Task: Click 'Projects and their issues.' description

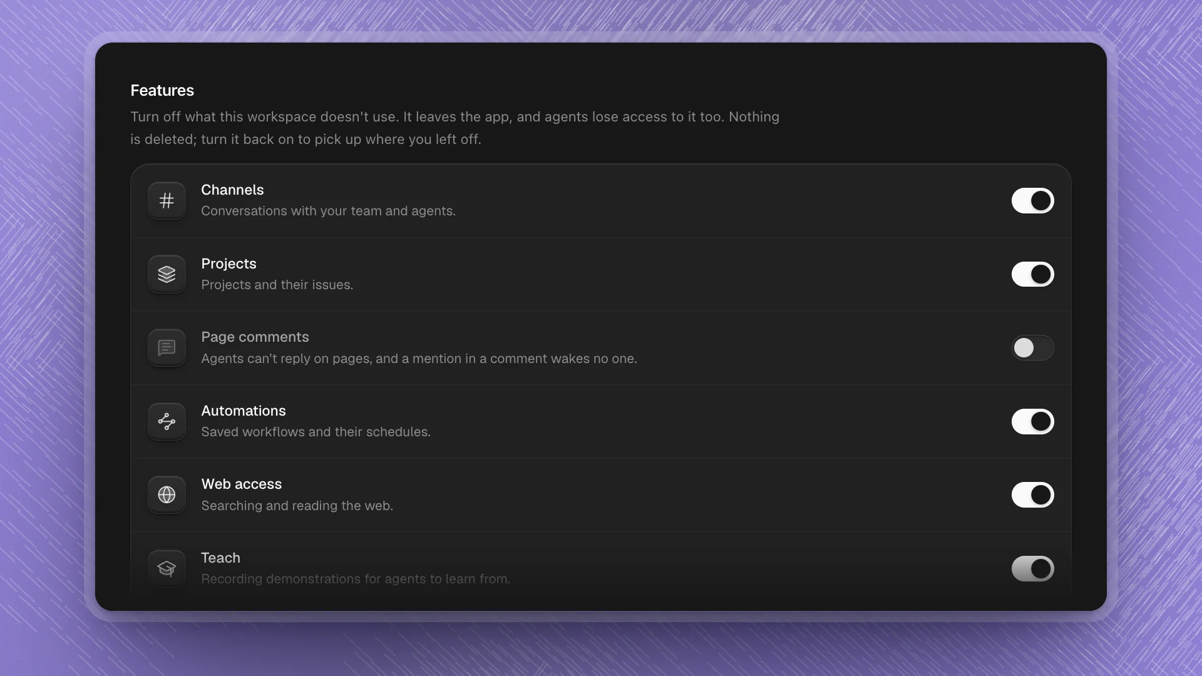Action: [x=277, y=285]
